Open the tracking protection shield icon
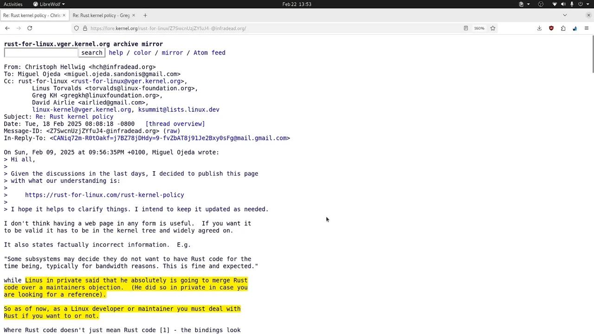The width and height of the screenshot is (594, 334). coord(77,28)
